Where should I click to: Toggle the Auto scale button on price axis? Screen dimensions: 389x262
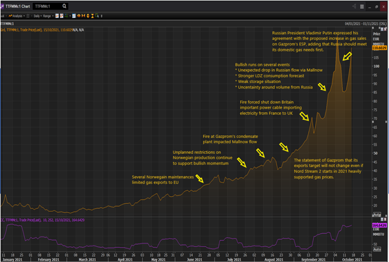tap(377, 213)
